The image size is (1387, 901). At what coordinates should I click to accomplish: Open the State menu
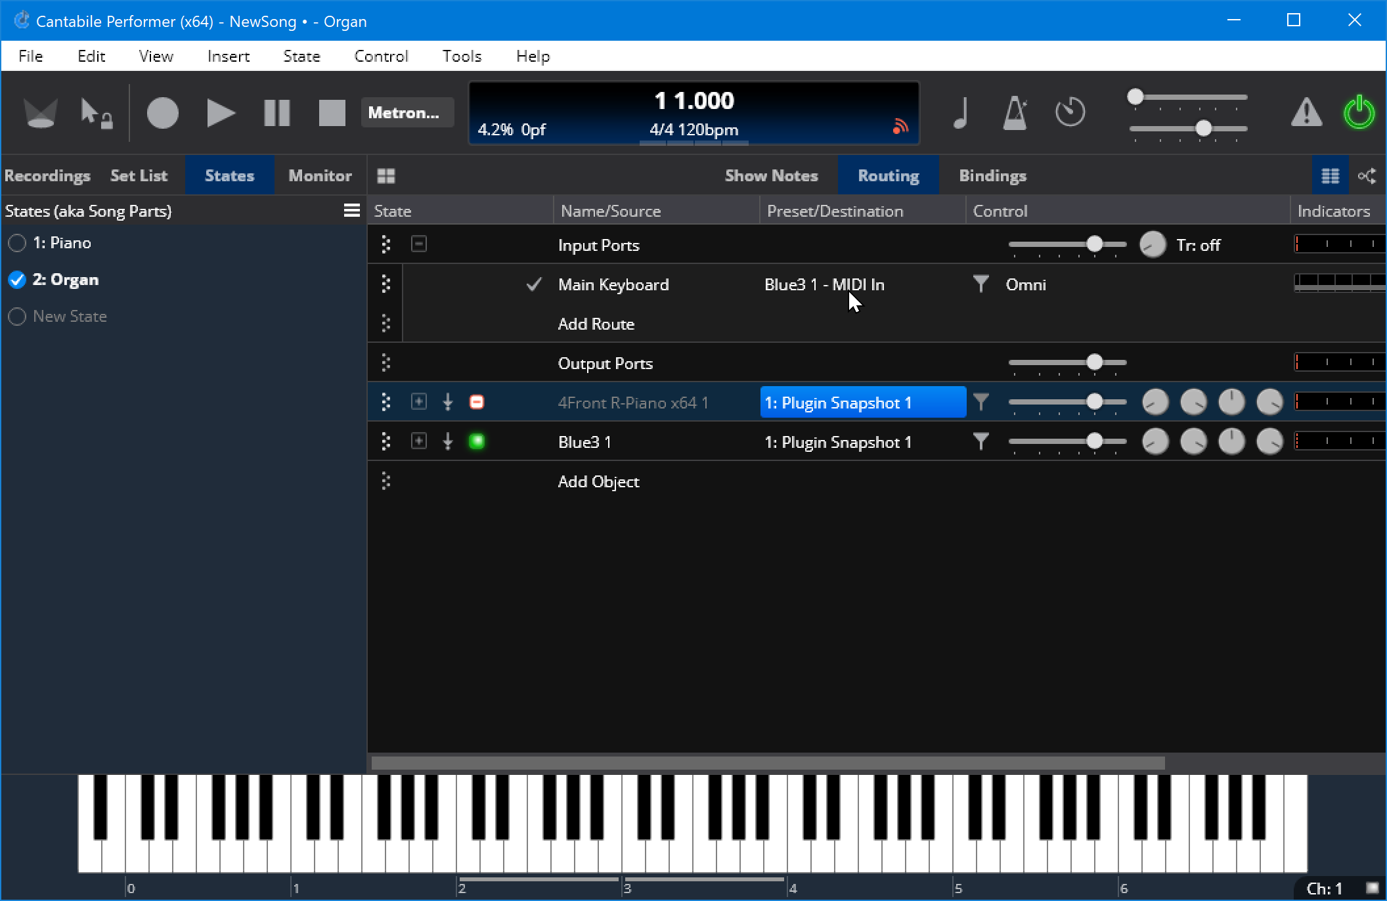[x=301, y=56]
